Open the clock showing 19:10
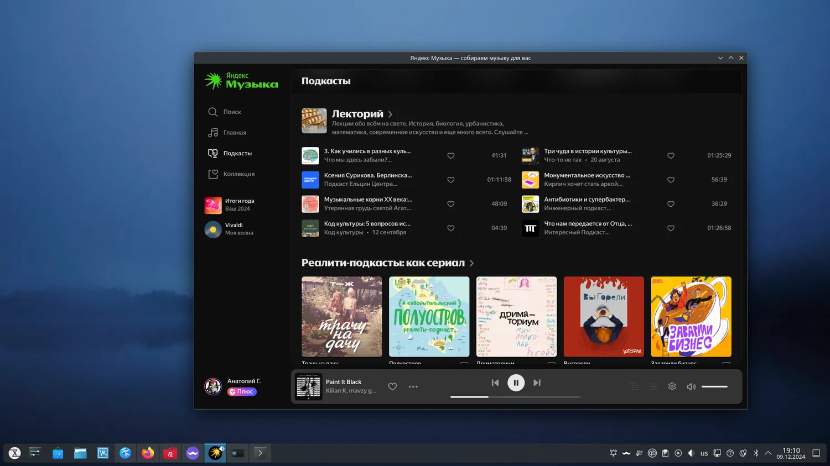Screen dimensions: 830x466 [x=791, y=453]
